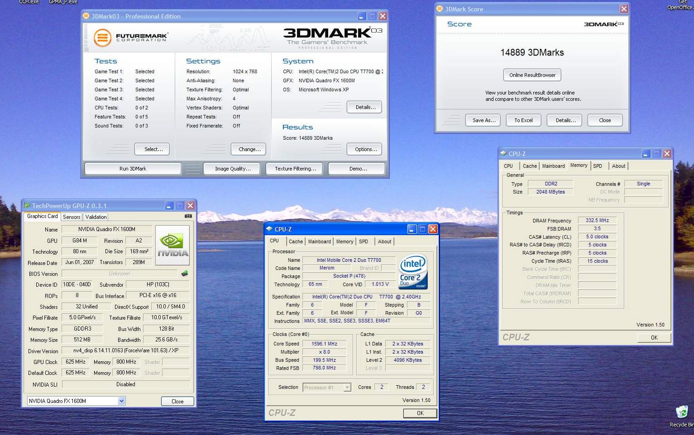Image resolution: width=694 pixels, height=435 pixels.
Task: Click the Demo... button
Action: point(358,169)
